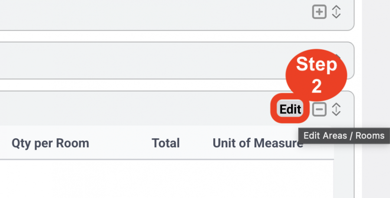Click the Edit Areas / Rooms tooltip

(344, 136)
